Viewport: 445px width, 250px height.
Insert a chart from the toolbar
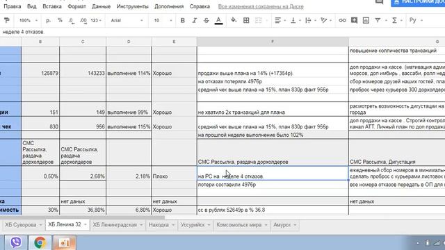(366, 20)
